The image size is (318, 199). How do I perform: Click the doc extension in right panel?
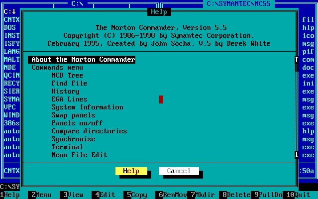click(308, 68)
